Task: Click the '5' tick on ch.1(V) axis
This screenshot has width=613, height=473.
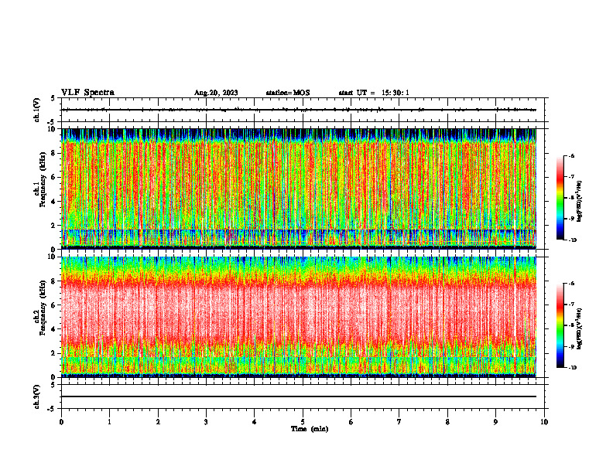Action: point(53,98)
